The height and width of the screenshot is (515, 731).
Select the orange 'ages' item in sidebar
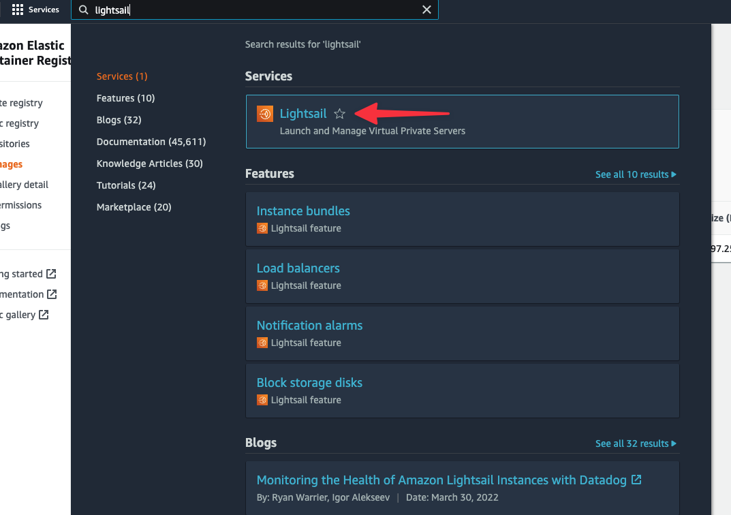tap(11, 165)
